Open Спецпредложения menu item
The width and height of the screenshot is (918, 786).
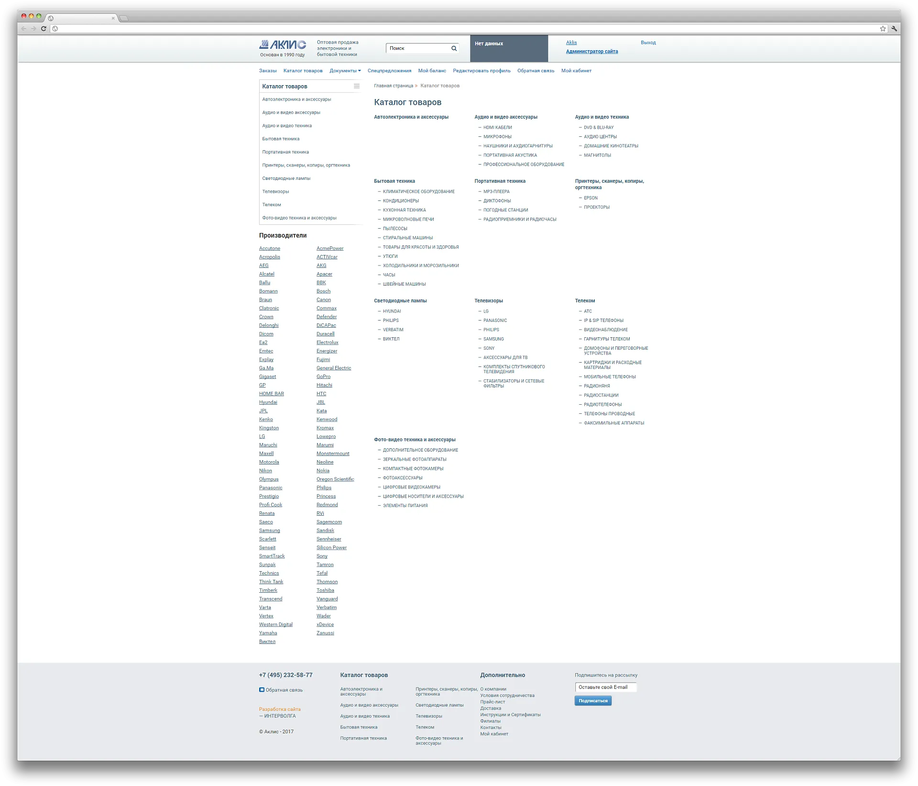[x=389, y=71]
